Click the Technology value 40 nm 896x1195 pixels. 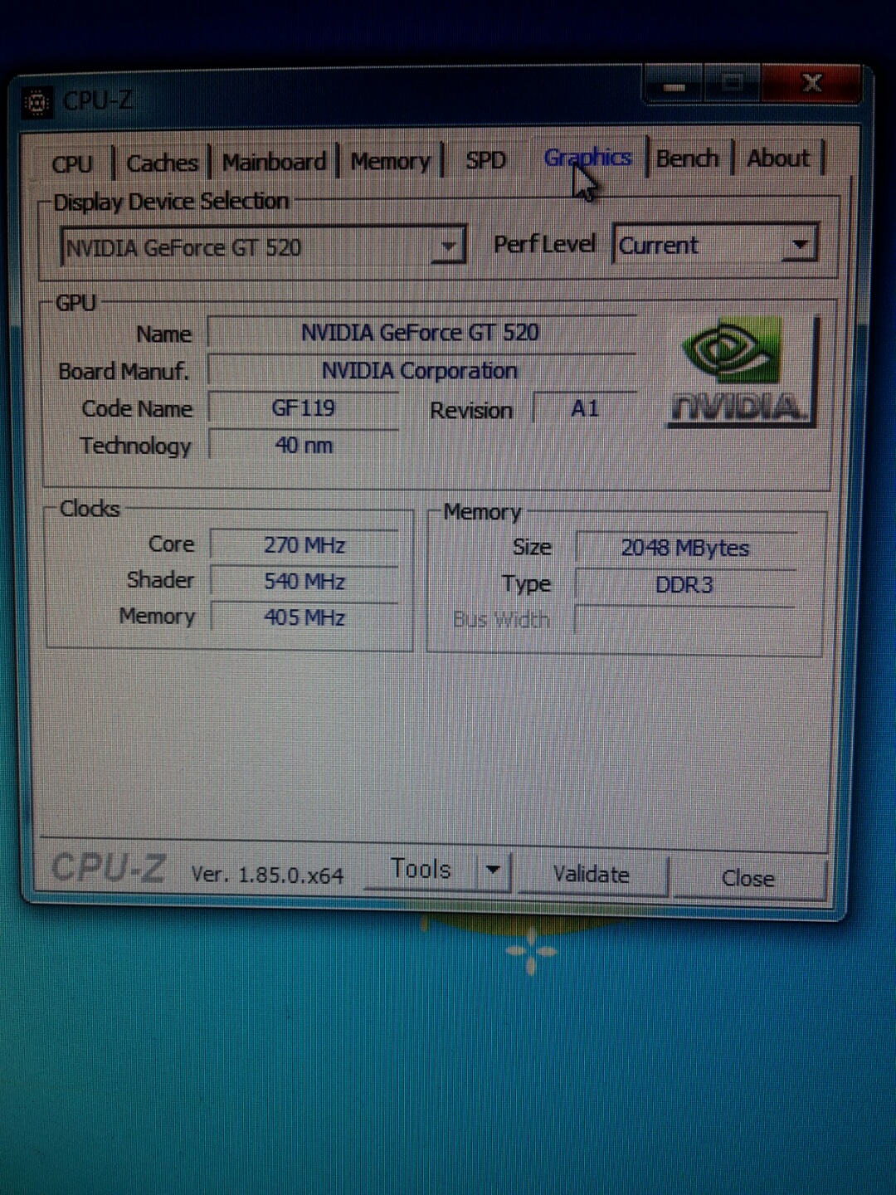(x=304, y=446)
